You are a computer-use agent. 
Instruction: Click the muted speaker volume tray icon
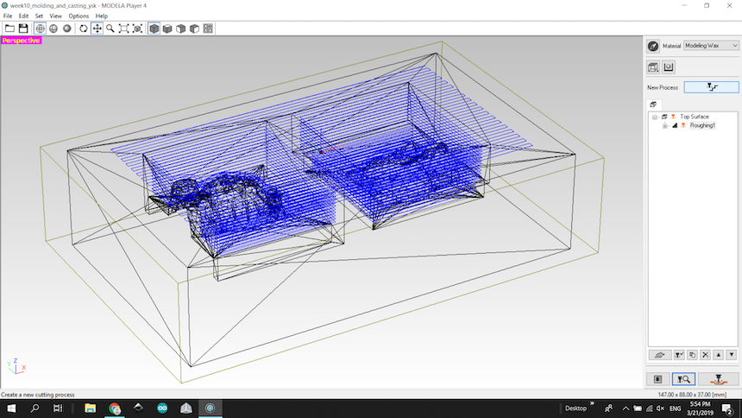coord(661,408)
